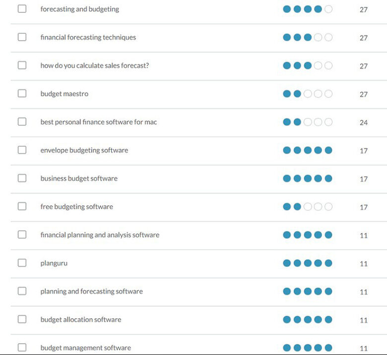Image resolution: width=387 pixels, height=355 pixels.
Task: Click the 'business budget software' keyword text
Action: tap(79, 178)
